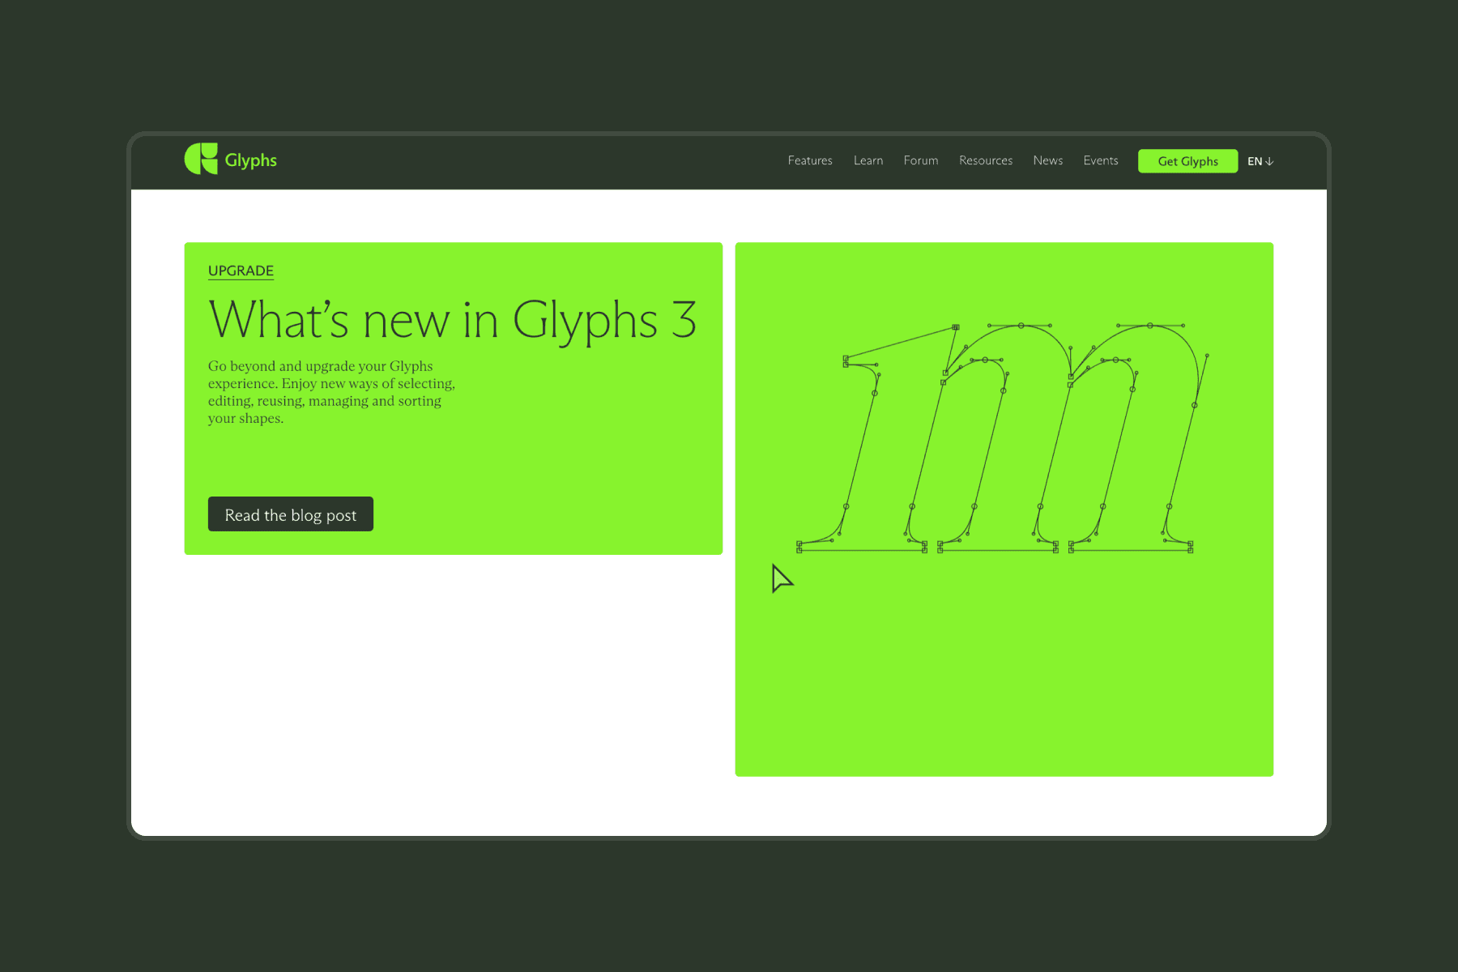Click the downward arrow next to EN
Image resolution: width=1458 pixels, height=972 pixels.
coord(1270,162)
